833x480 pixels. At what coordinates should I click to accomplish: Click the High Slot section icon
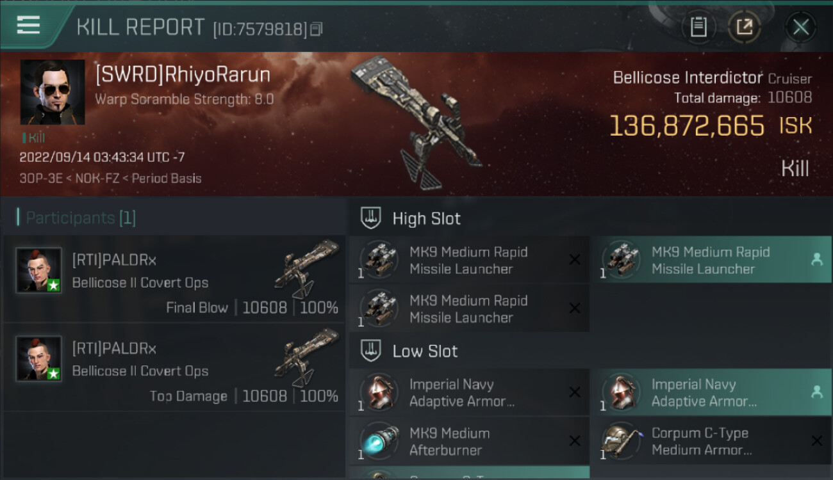point(371,218)
